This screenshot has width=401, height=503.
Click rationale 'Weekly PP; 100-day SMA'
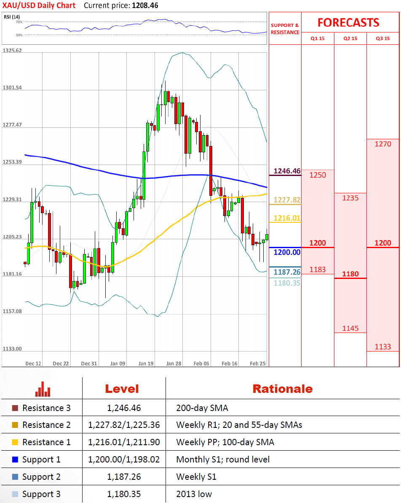point(225,442)
